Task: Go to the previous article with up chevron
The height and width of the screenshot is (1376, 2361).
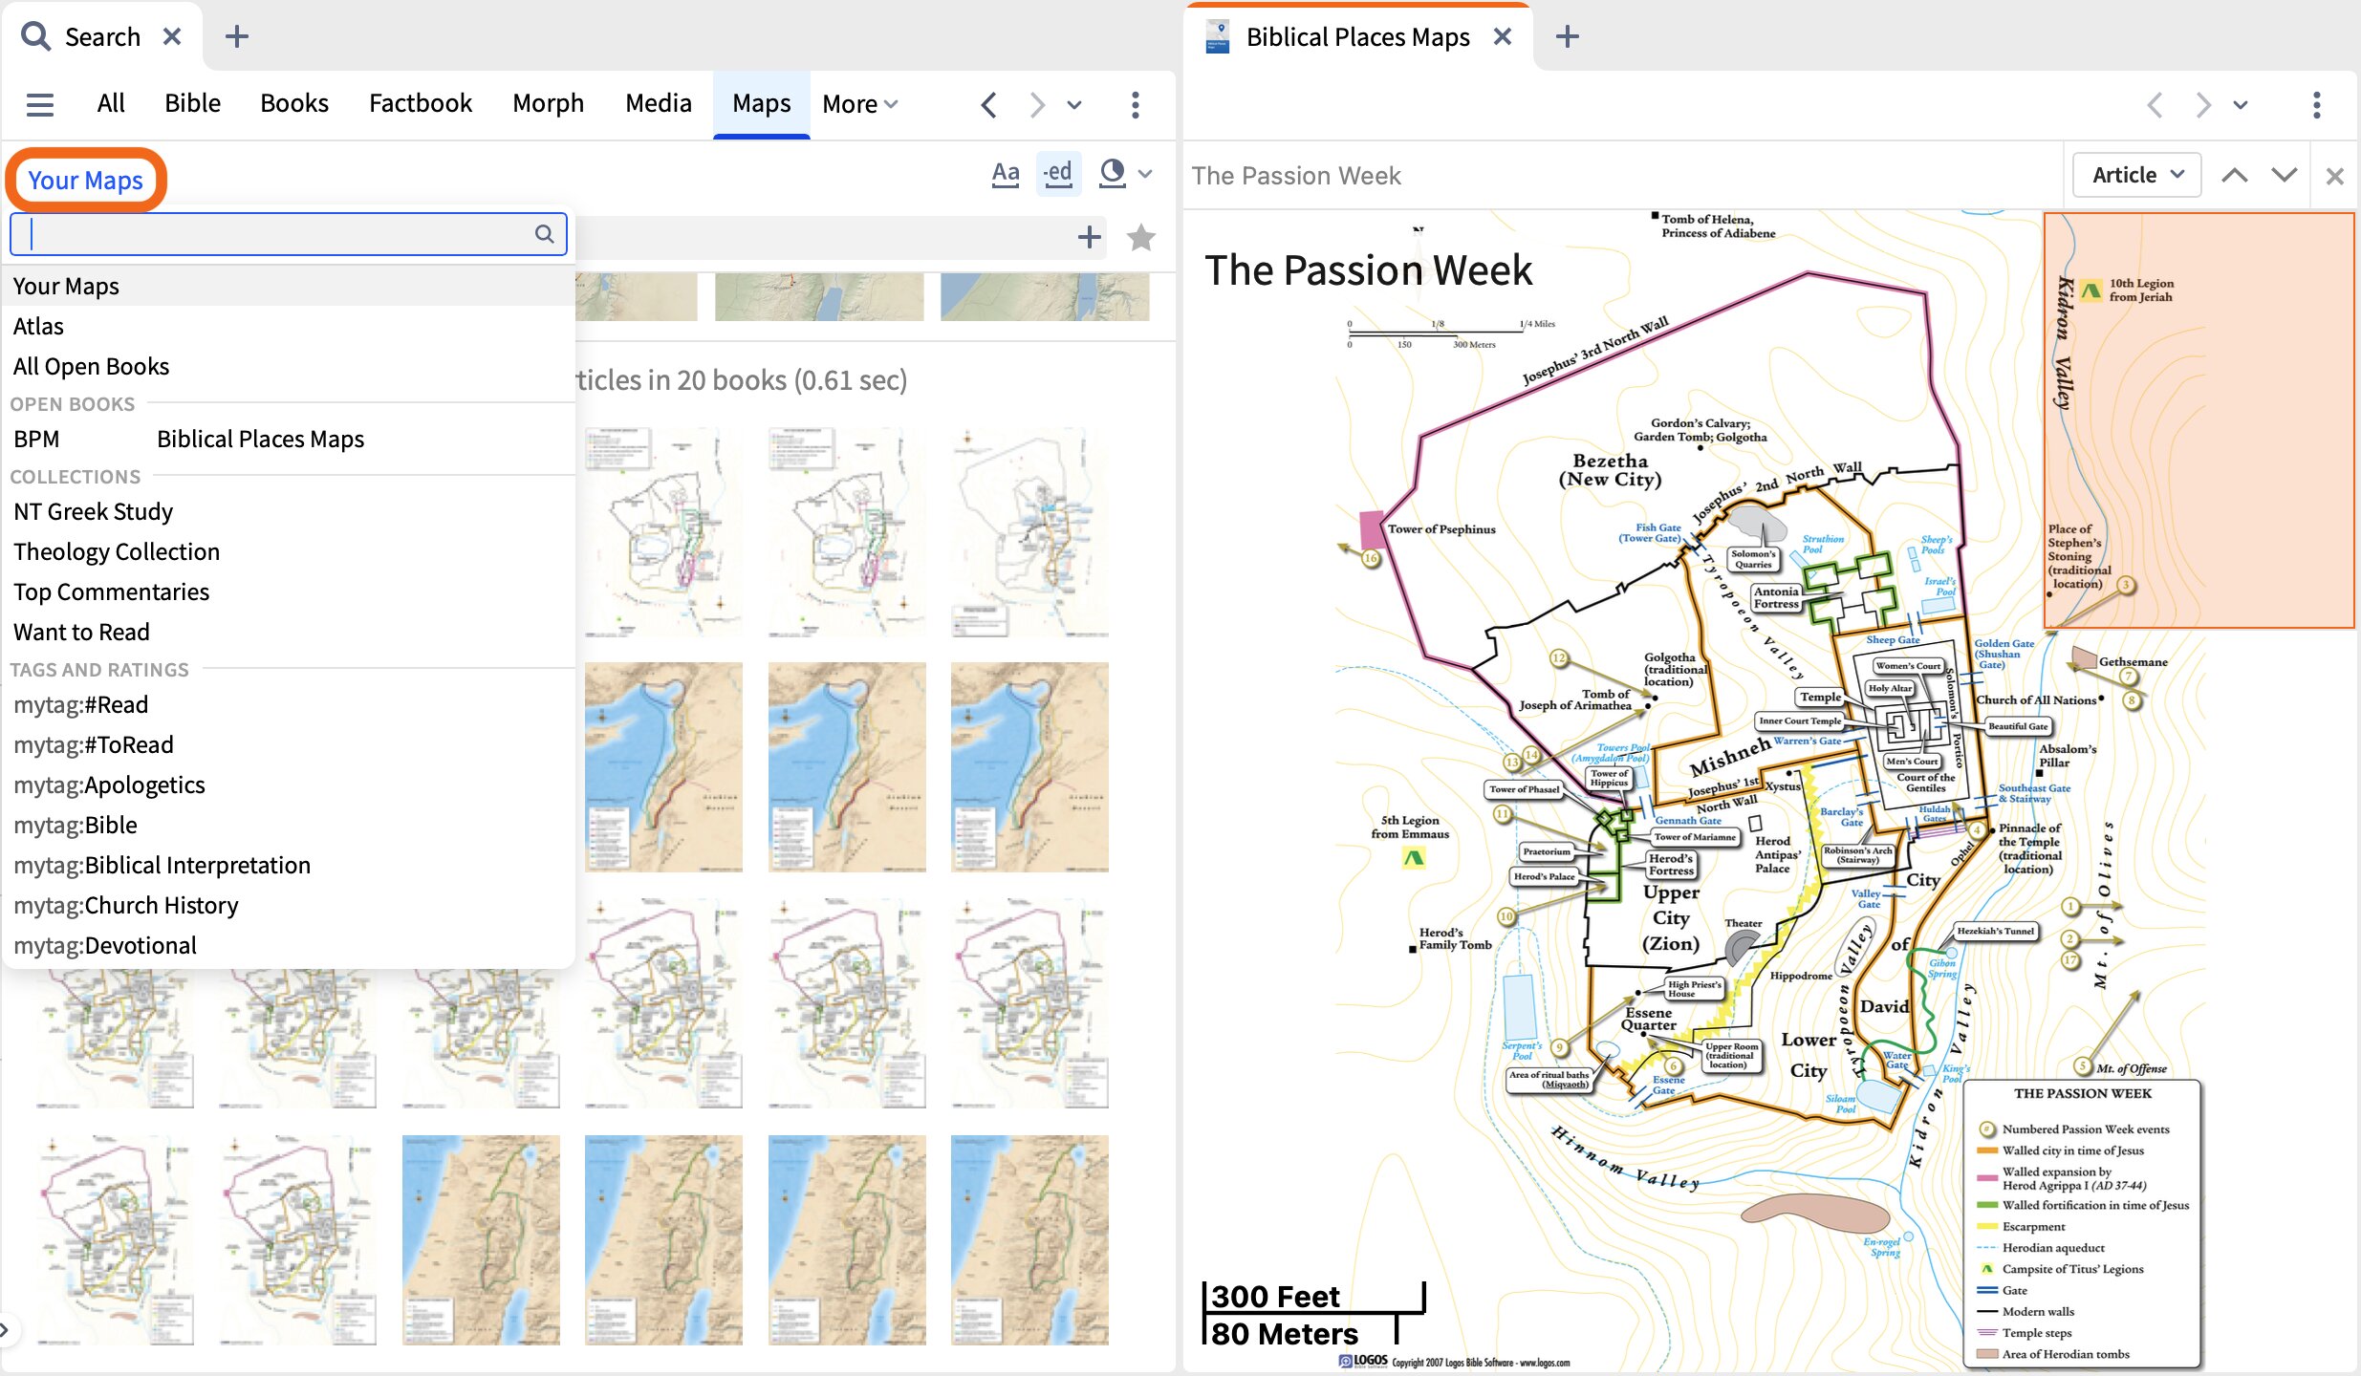Action: (x=2235, y=175)
